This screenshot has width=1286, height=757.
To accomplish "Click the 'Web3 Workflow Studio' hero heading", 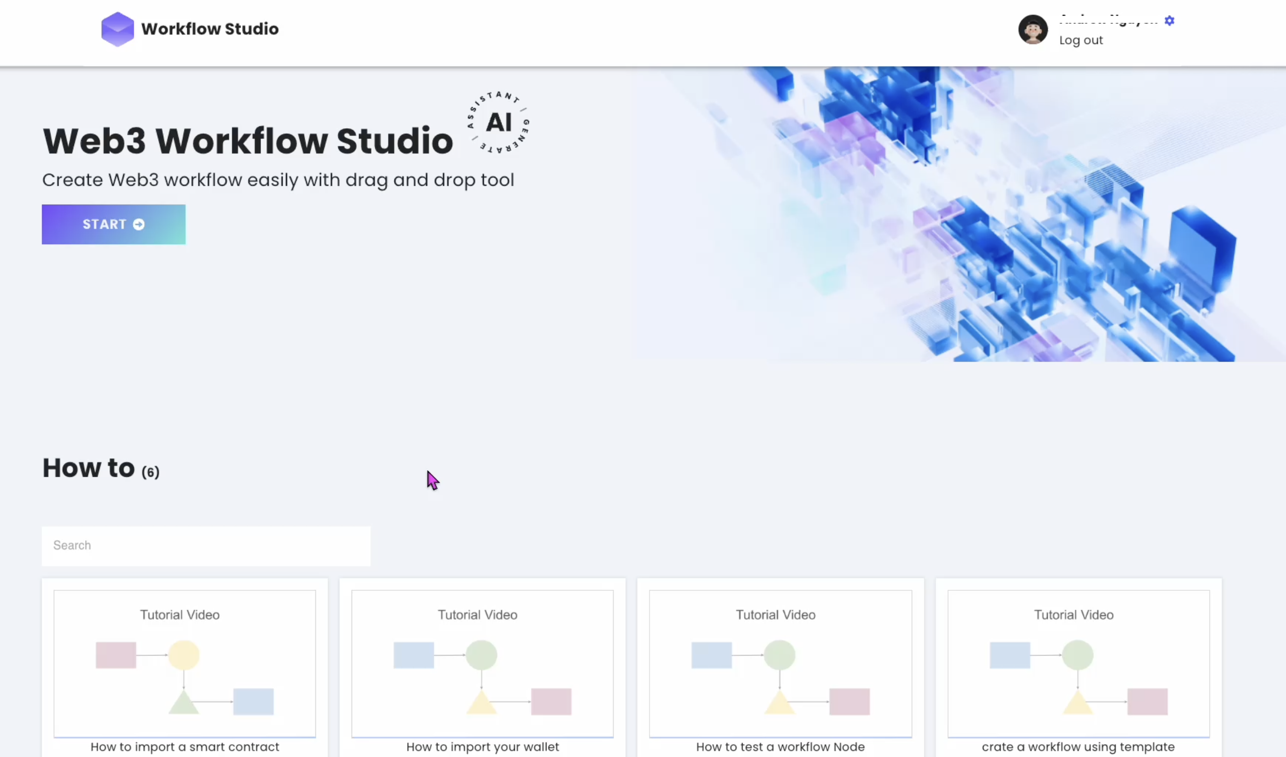I will click(248, 141).
